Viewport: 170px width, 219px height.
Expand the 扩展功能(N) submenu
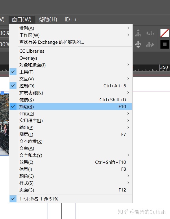[71, 93]
